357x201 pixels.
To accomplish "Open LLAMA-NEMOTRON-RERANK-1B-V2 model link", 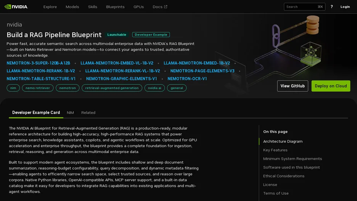I will click(41, 71).
